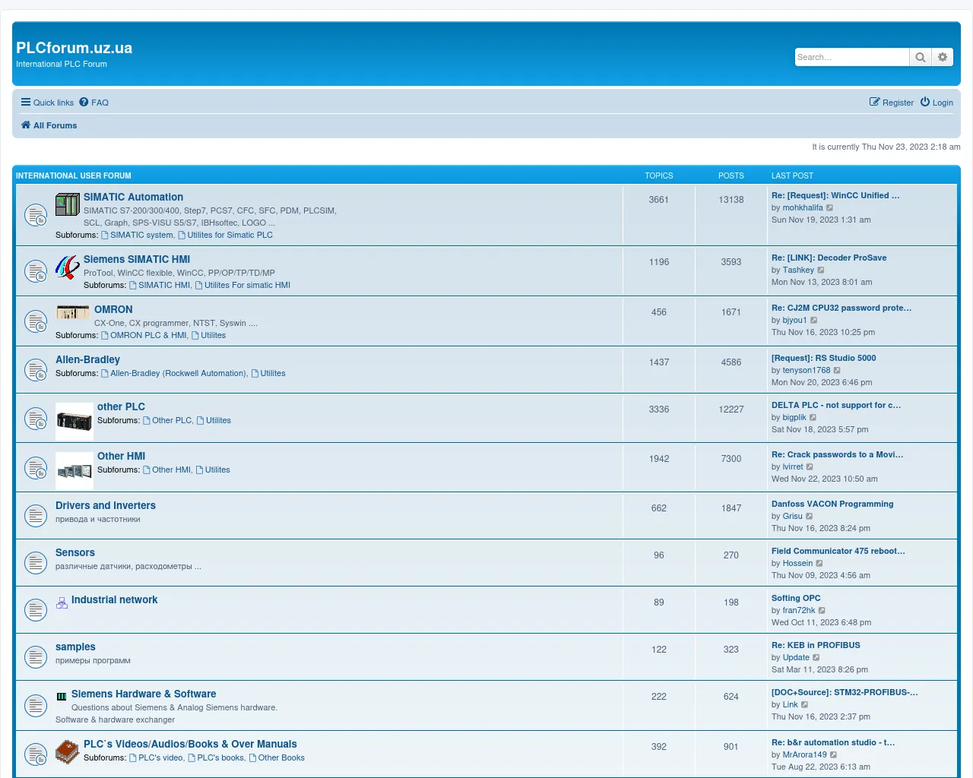The image size is (973, 778).
Task: Click the Industrial network forum icon
Action: [x=62, y=603]
